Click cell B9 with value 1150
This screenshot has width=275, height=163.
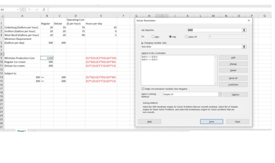tap(47, 58)
